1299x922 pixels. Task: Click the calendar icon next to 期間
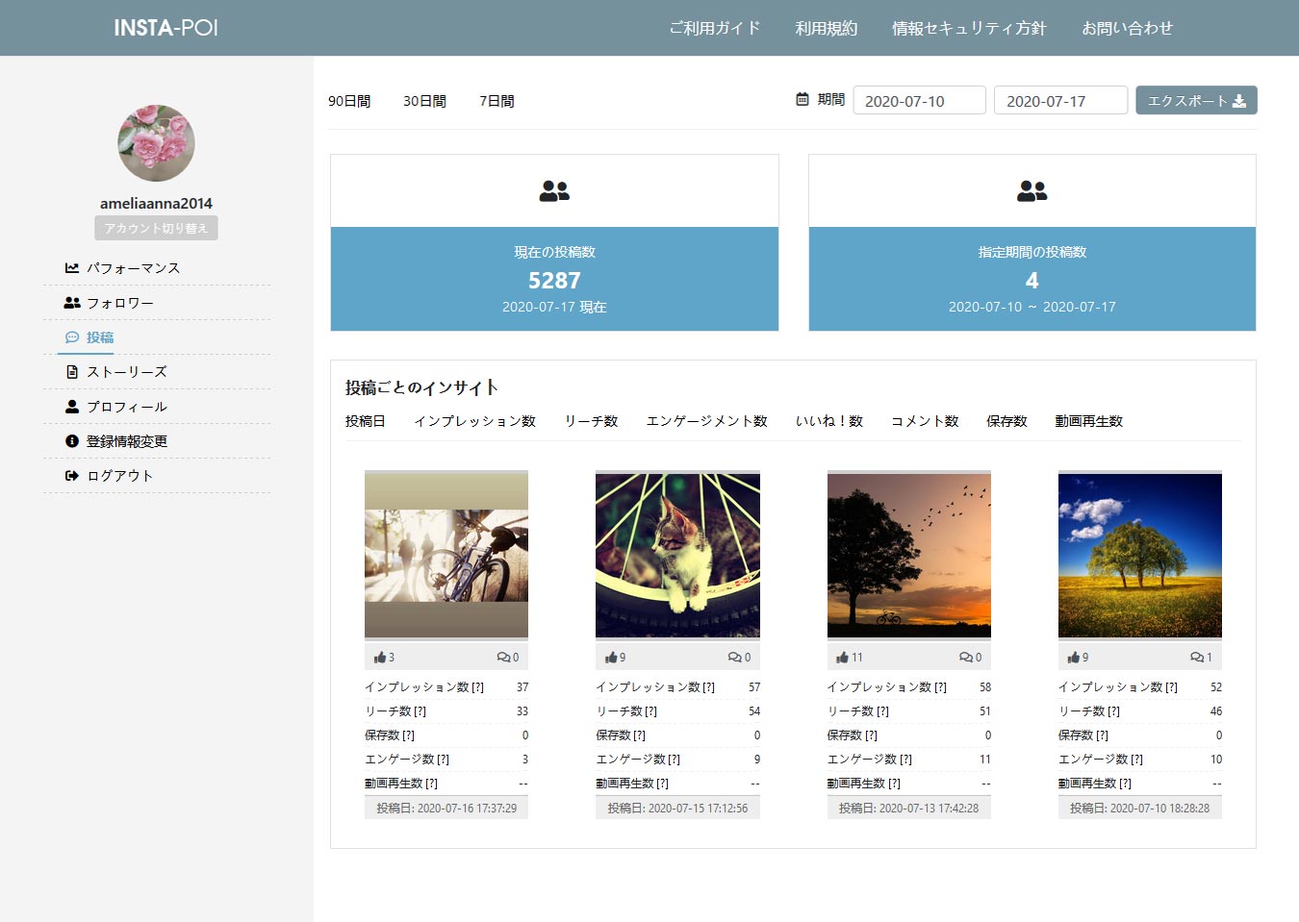[802, 99]
